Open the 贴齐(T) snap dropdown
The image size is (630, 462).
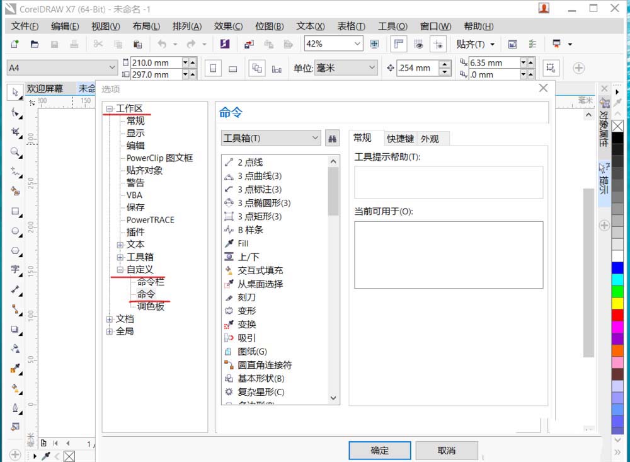(493, 44)
